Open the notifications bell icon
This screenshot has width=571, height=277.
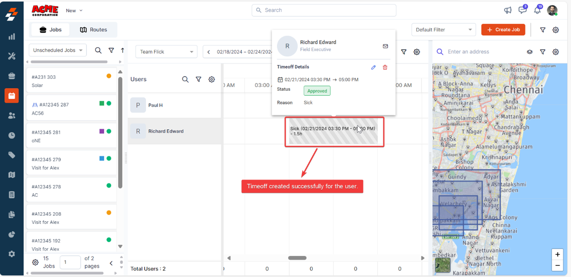tap(537, 10)
